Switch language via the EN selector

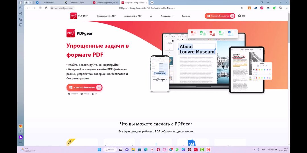pos(241,16)
